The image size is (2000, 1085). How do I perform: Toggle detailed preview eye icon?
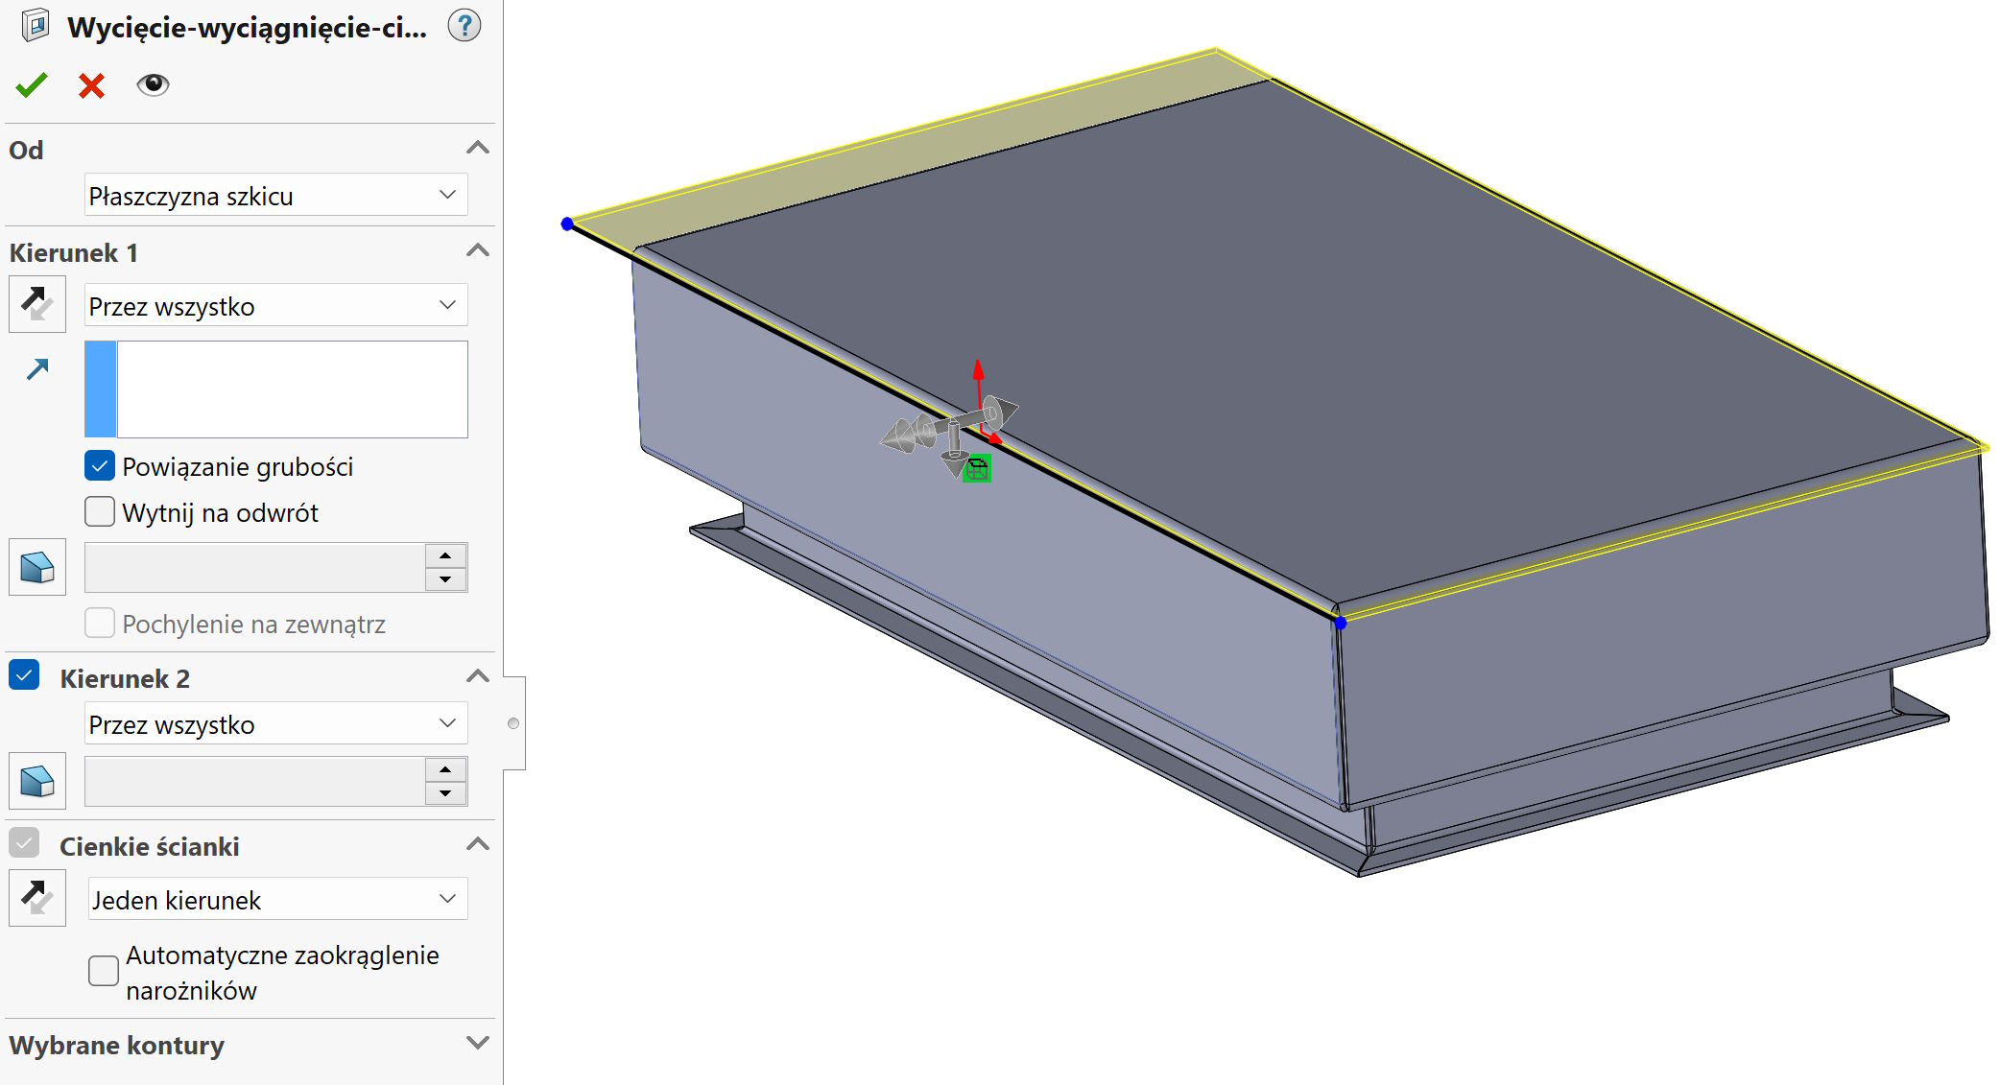[153, 85]
